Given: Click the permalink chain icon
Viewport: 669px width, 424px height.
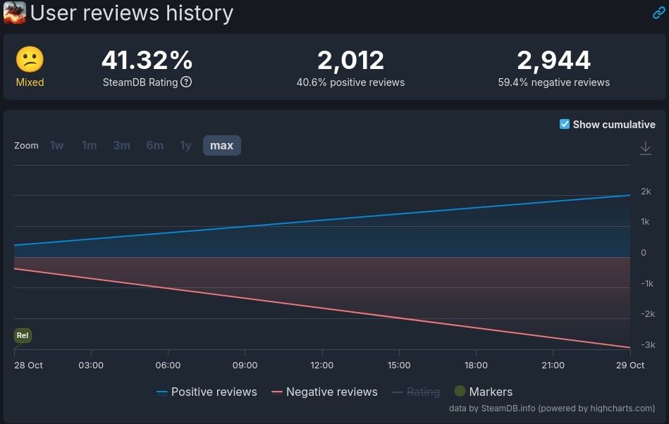Looking at the screenshot, I should click(658, 13).
